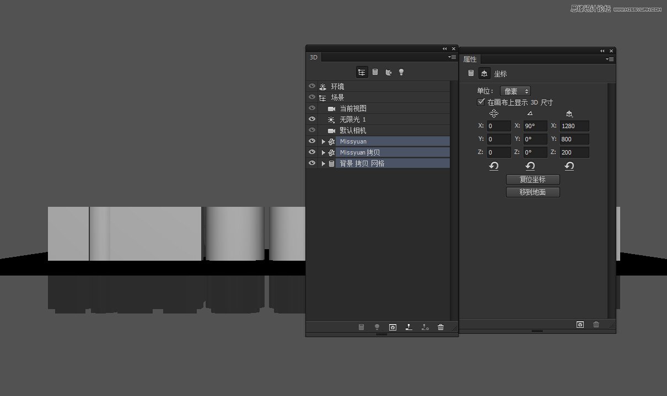Open the 3D panel flyout menu
This screenshot has height=396, width=667.
452,57
